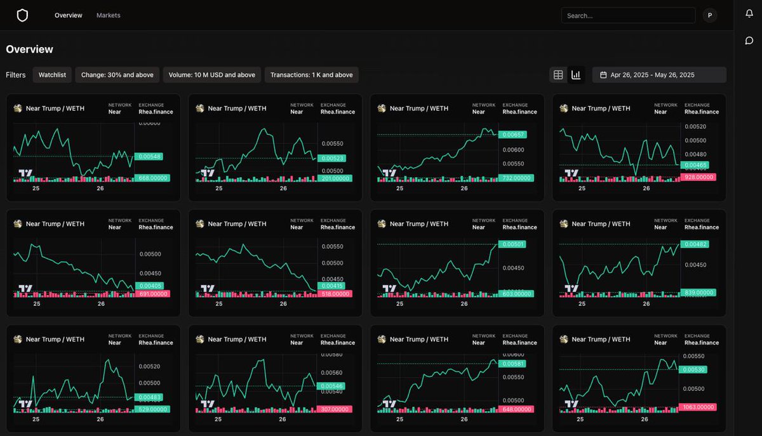Click the calendar icon in date picker

point(603,75)
